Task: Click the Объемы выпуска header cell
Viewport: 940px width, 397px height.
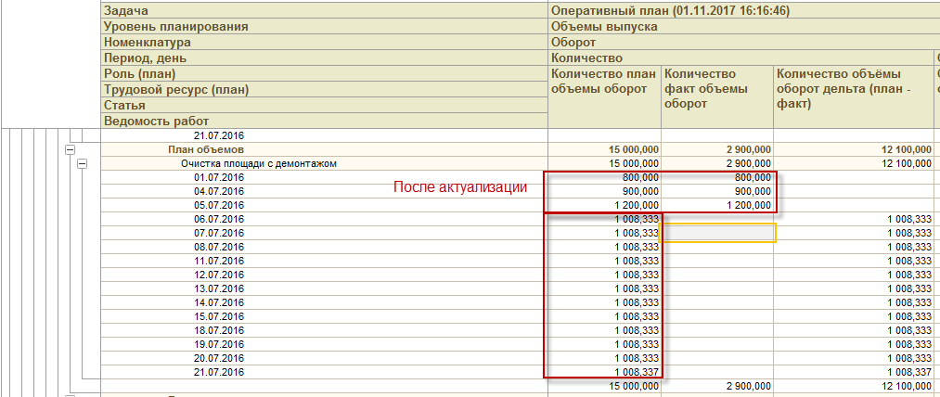Action: (x=604, y=26)
